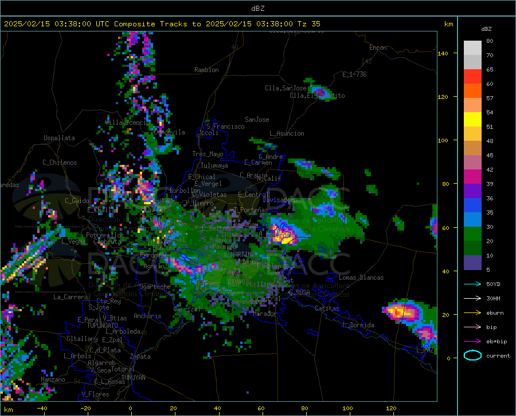Click the 'Uspallata' map label
The width and height of the screenshot is (516, 416).
pos(59,138)
